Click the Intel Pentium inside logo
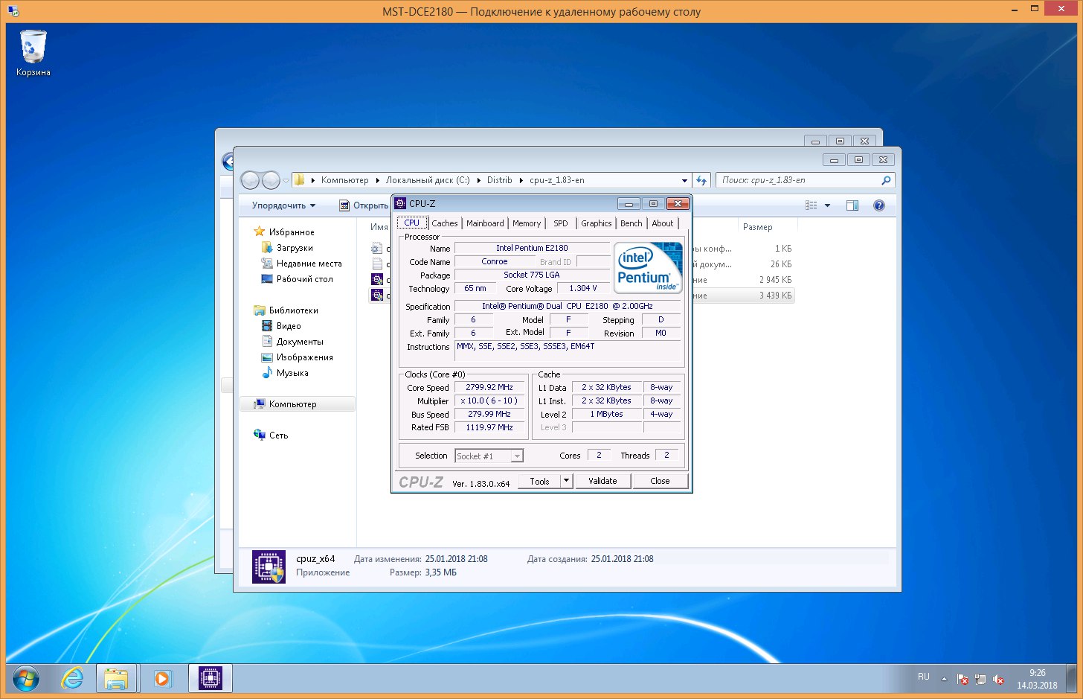This screenshot has width=1083, height=699. click(647, 267)
